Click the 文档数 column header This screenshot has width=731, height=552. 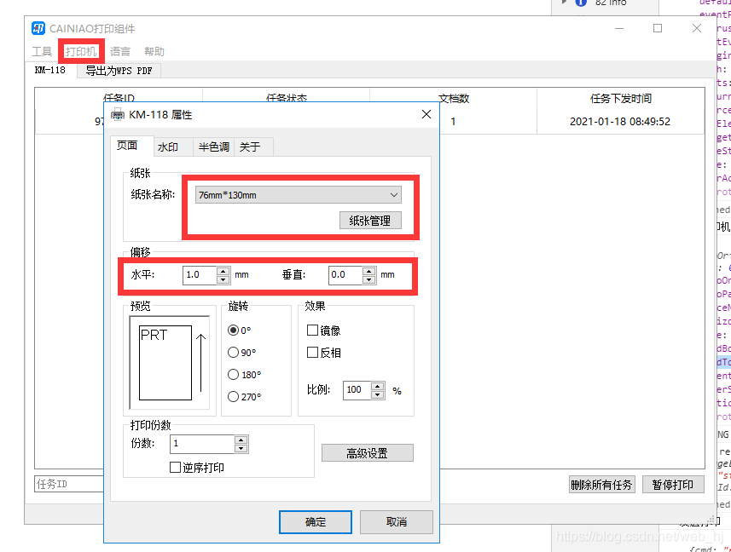[453, 98]
